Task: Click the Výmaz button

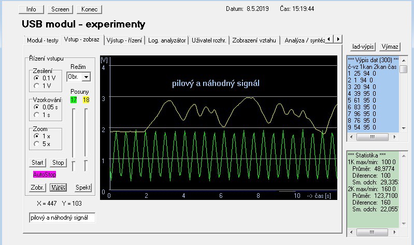Action: coord(390,47)
